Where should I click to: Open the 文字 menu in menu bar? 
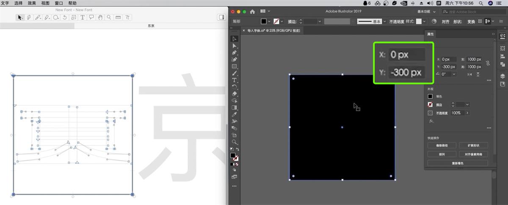pyautogui.click(x=5, y=3)
